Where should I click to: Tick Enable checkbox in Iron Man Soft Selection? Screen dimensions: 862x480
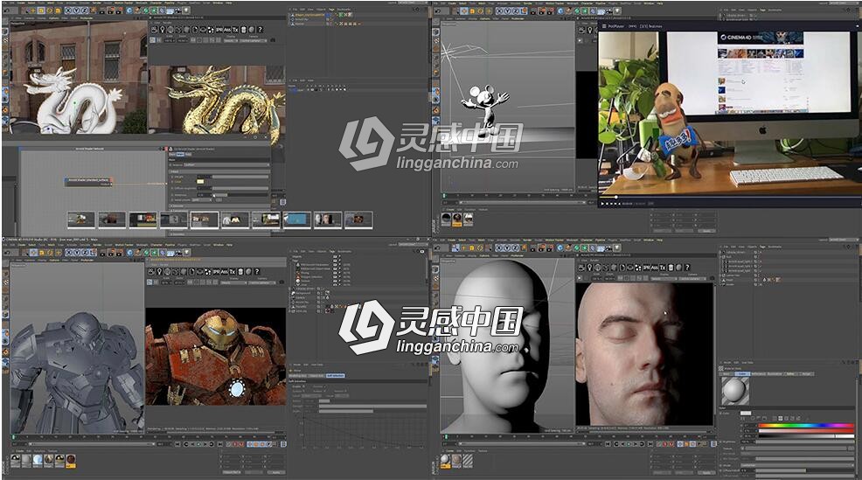303,386
